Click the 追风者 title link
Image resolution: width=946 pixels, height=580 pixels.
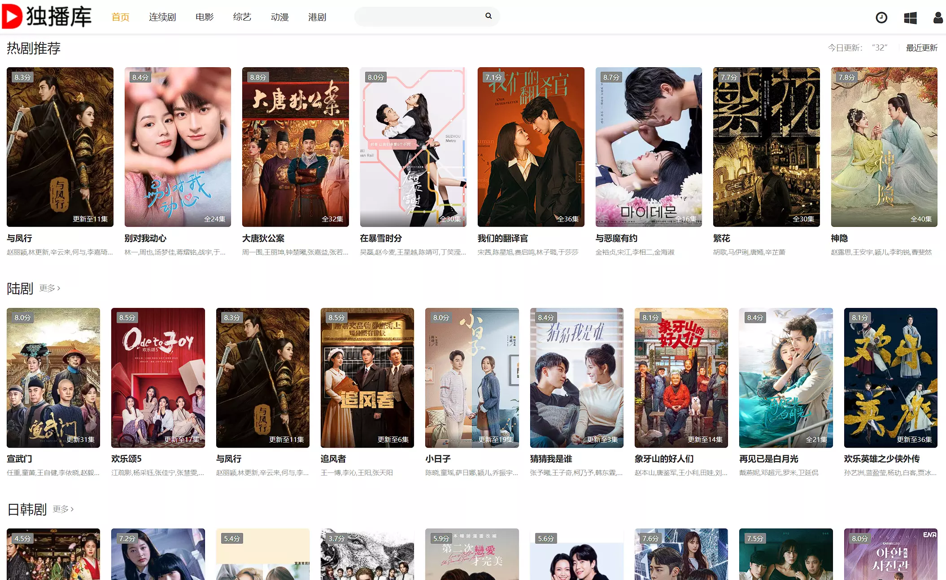(x=333, y=459)
